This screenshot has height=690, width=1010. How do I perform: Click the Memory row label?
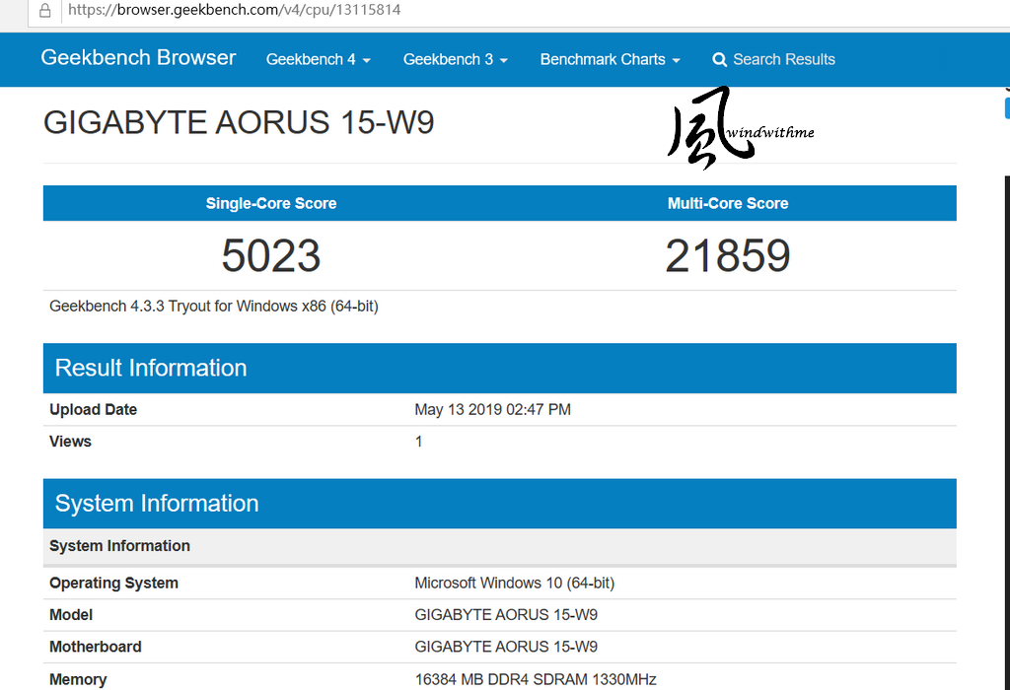(78, 680)
